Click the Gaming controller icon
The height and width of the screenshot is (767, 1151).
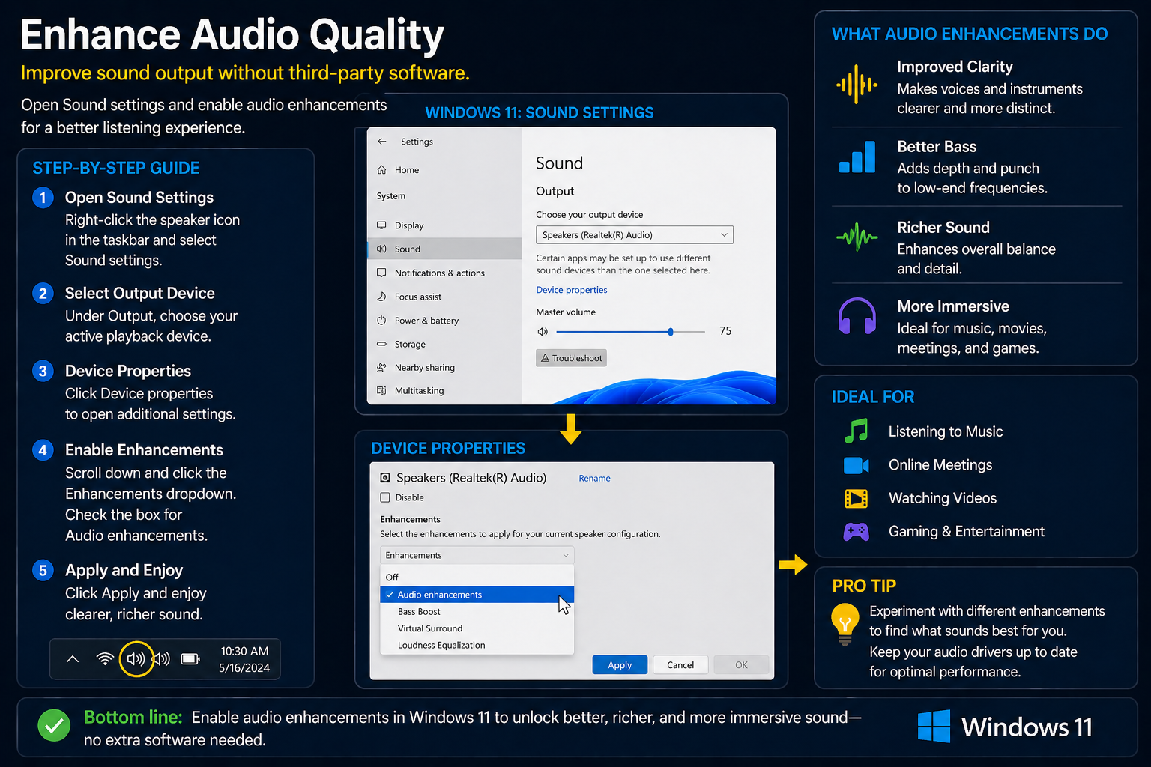point(856,532)
